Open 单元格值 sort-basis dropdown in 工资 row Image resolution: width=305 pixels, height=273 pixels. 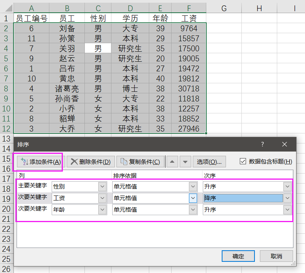pyautogui.click(x=193, y=198)
